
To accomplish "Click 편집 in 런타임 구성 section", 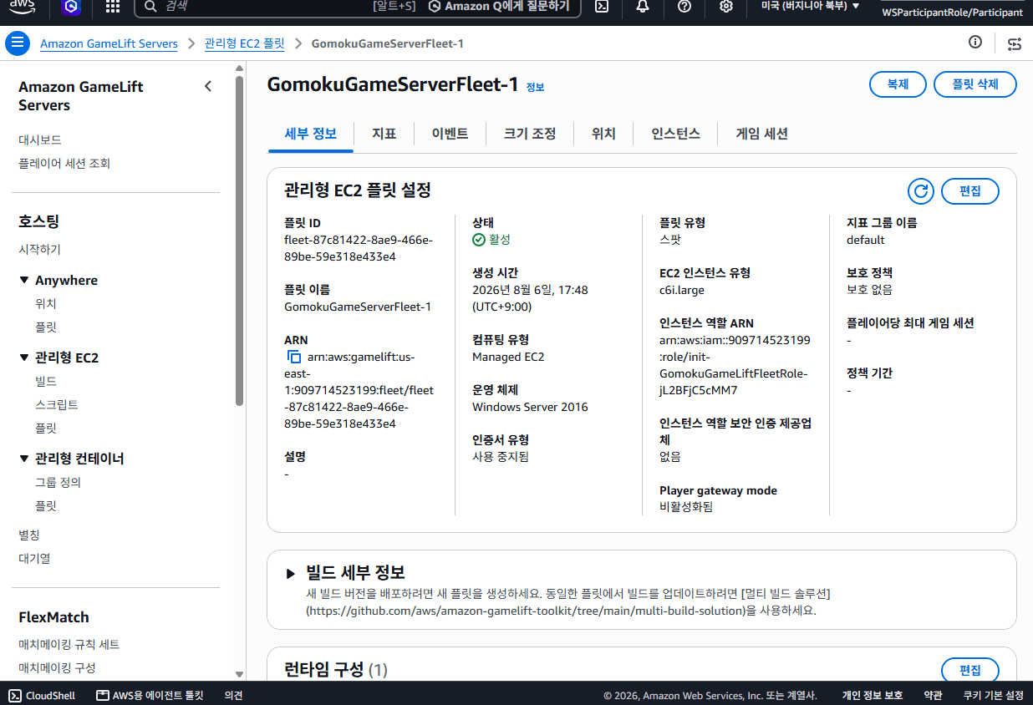I will pos(969,670).
